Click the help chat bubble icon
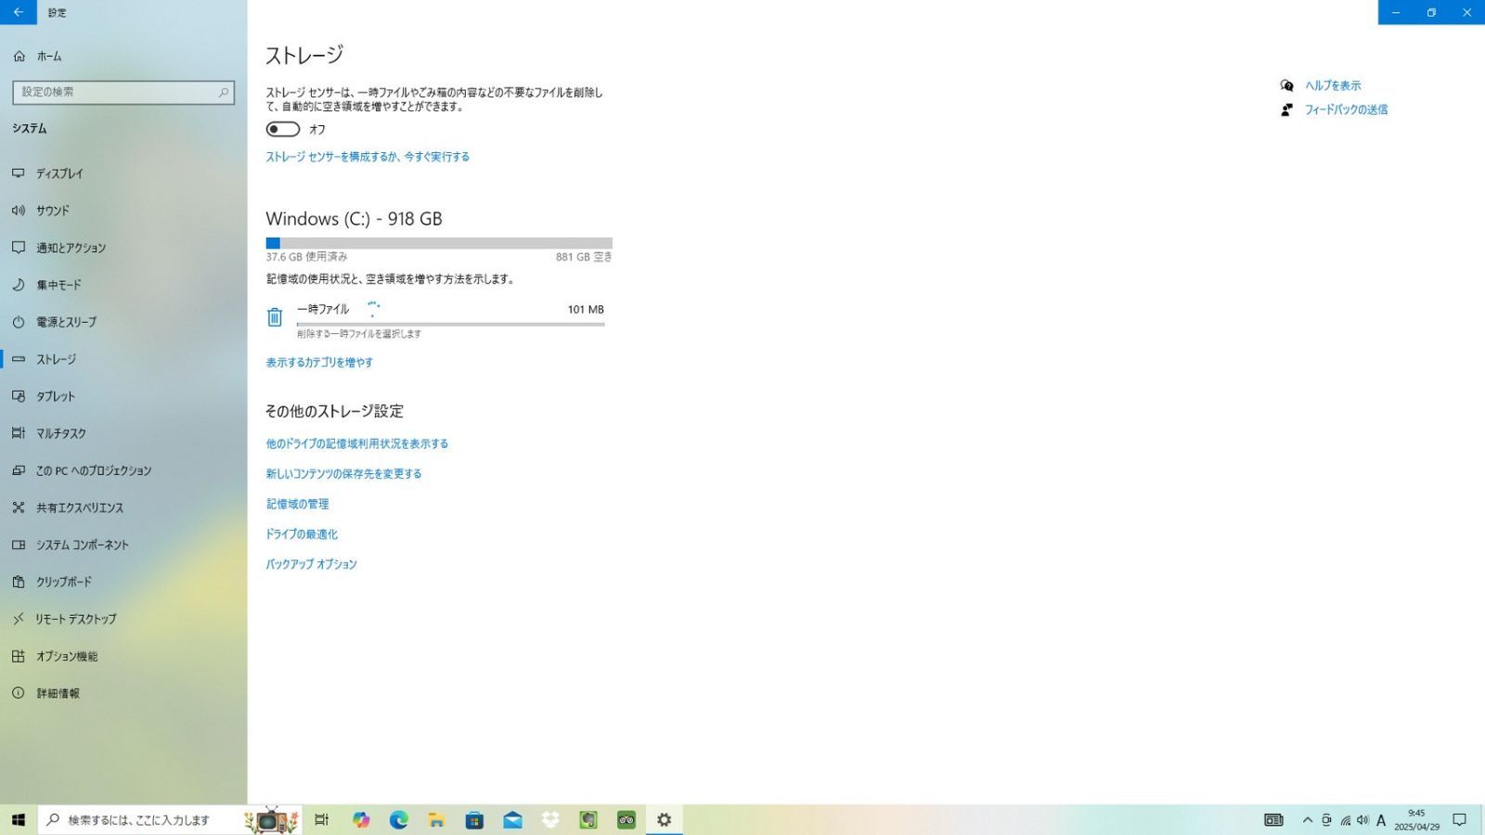The height and width of the screenshot is (835, 1485). pos(1286,85)
